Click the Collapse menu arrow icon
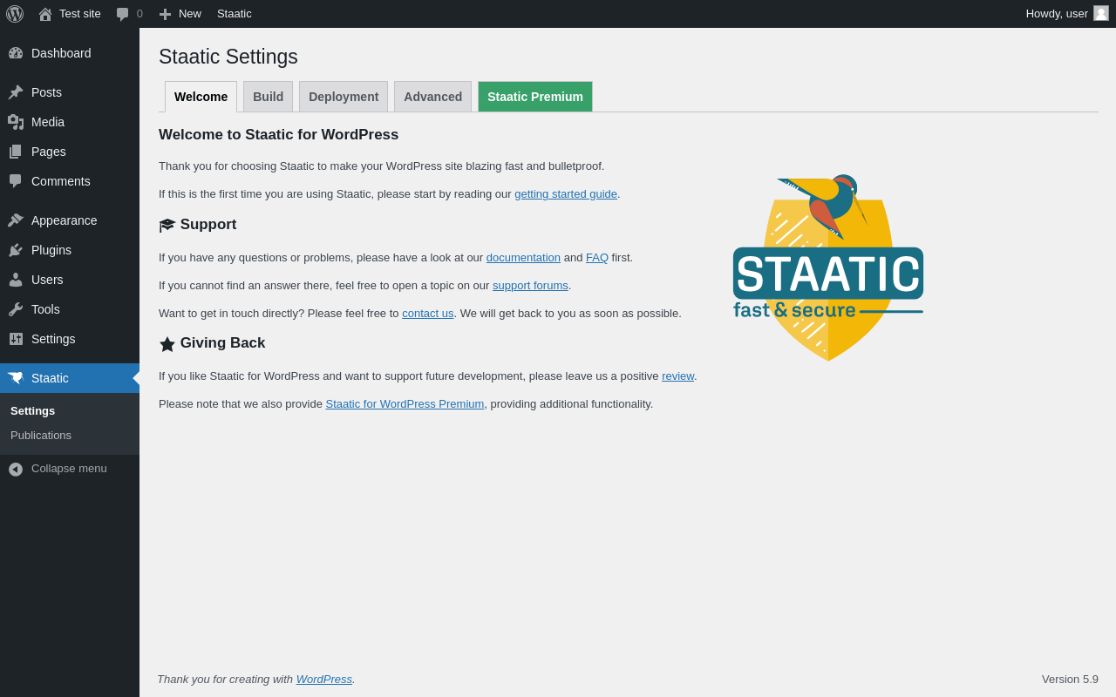This screenshot has height=697, width=1116. tap(16, 469)
